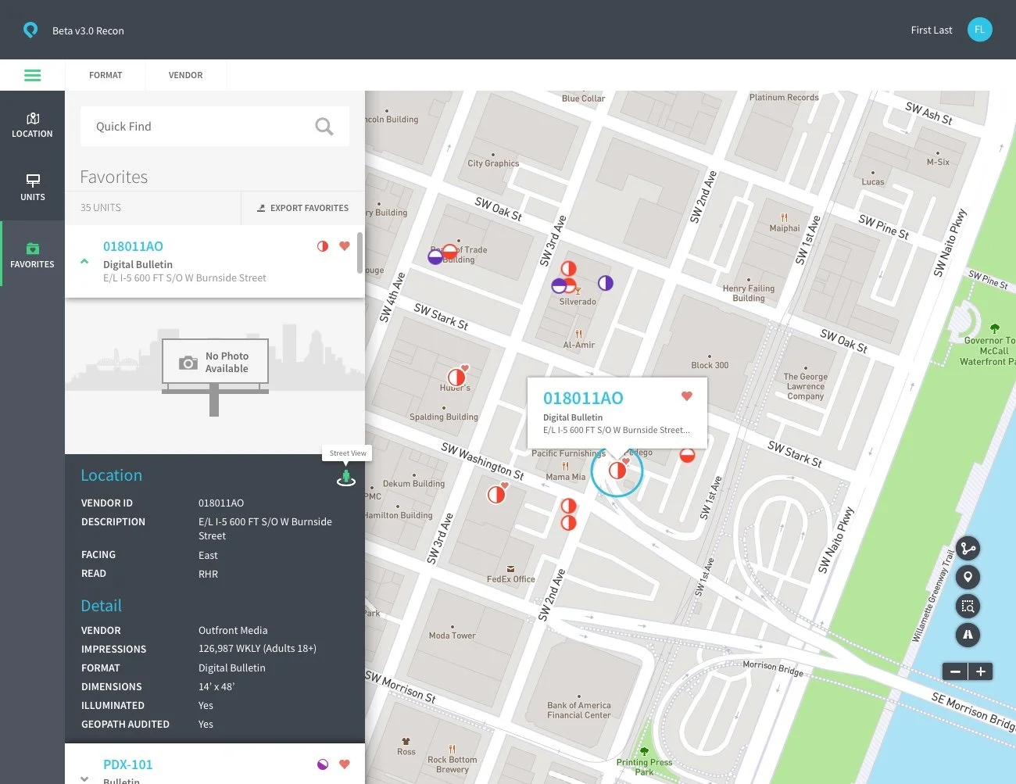The height and width of the screenshot is (784, 1016).
Task: Open the VENDOR filter menu
Action: tap(185, 75)
